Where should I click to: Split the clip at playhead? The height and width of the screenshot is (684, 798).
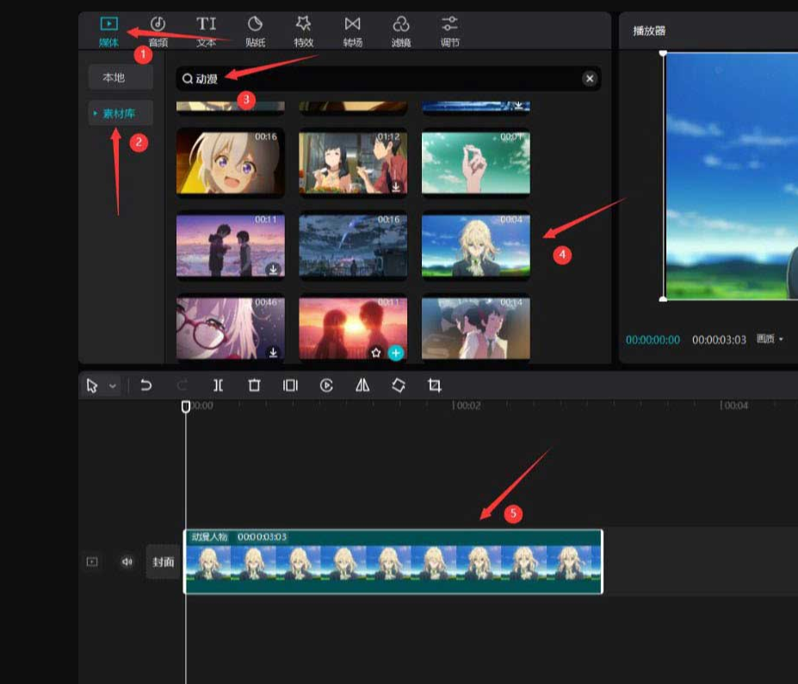[218, 385]
